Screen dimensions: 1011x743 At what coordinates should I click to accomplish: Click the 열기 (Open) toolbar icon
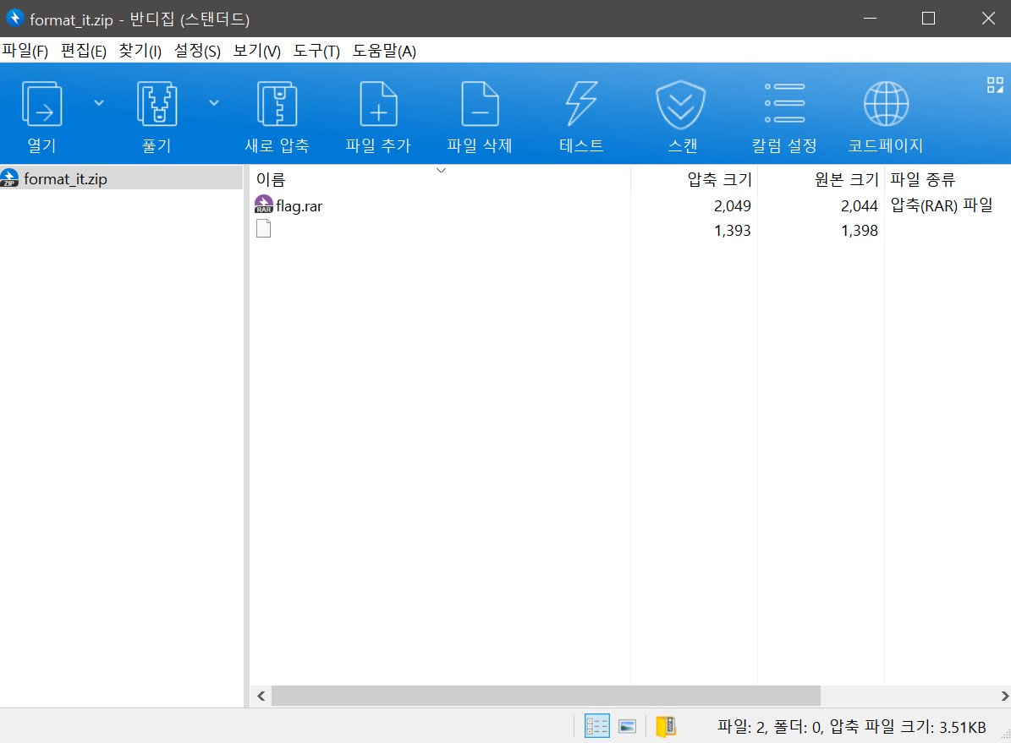point(42,105)
